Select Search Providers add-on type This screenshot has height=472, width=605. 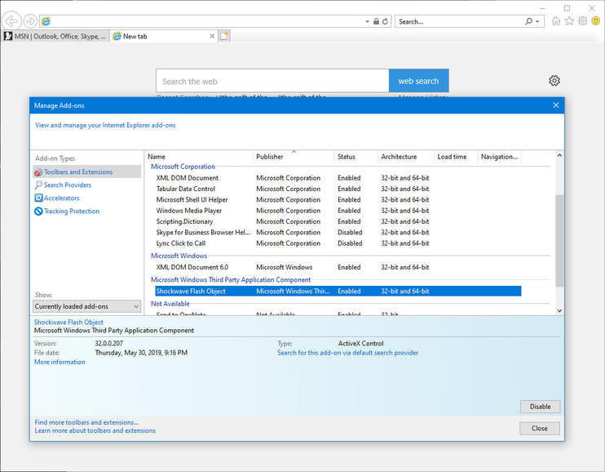coord(68,185)
